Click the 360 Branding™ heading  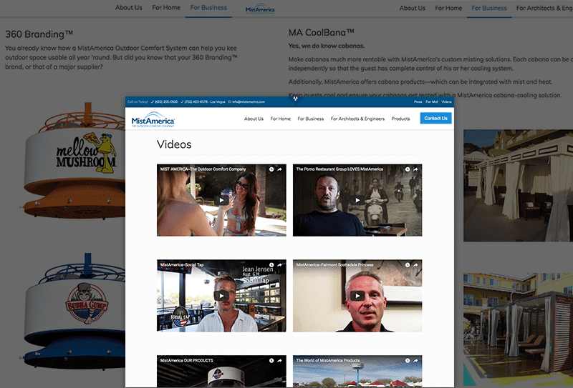(39, 34)
